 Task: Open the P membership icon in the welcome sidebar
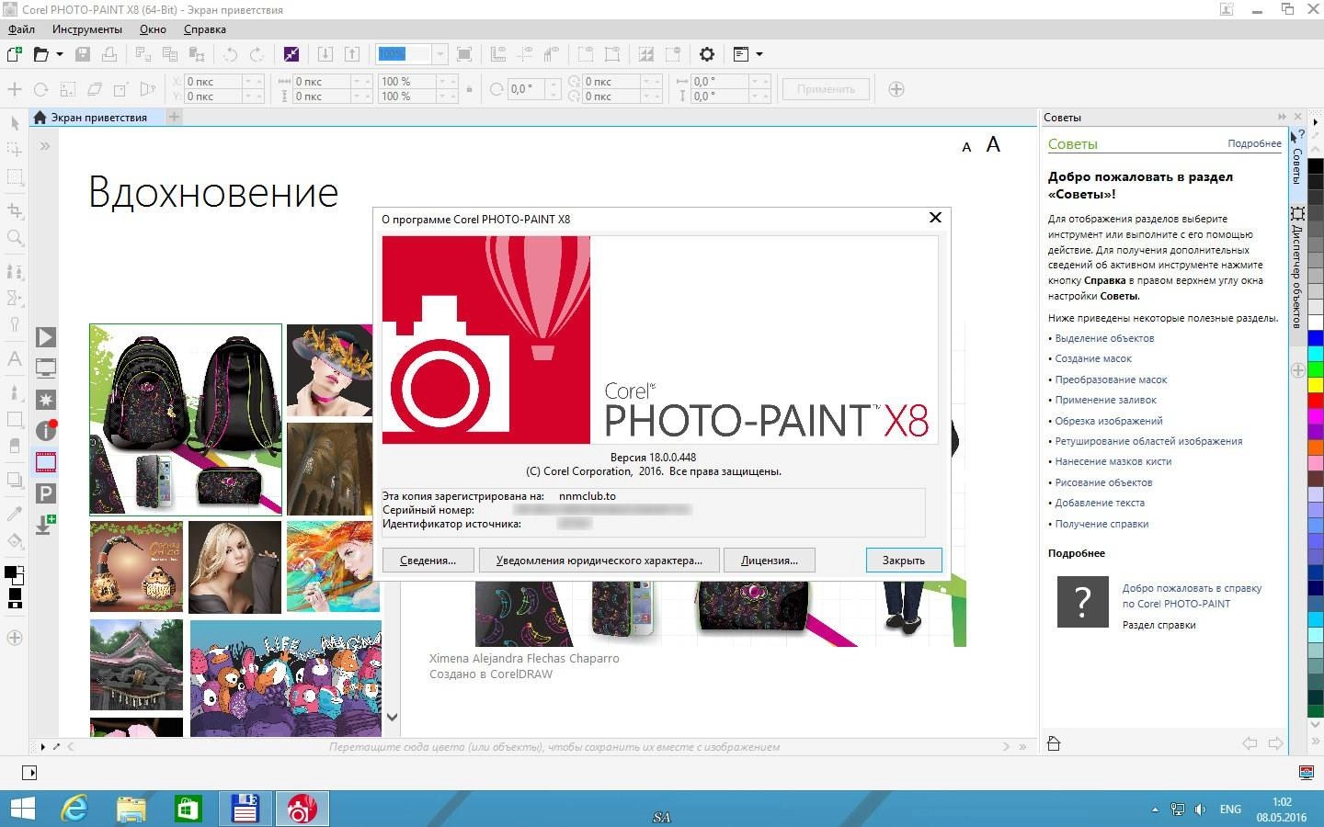[x=46, y=493]
